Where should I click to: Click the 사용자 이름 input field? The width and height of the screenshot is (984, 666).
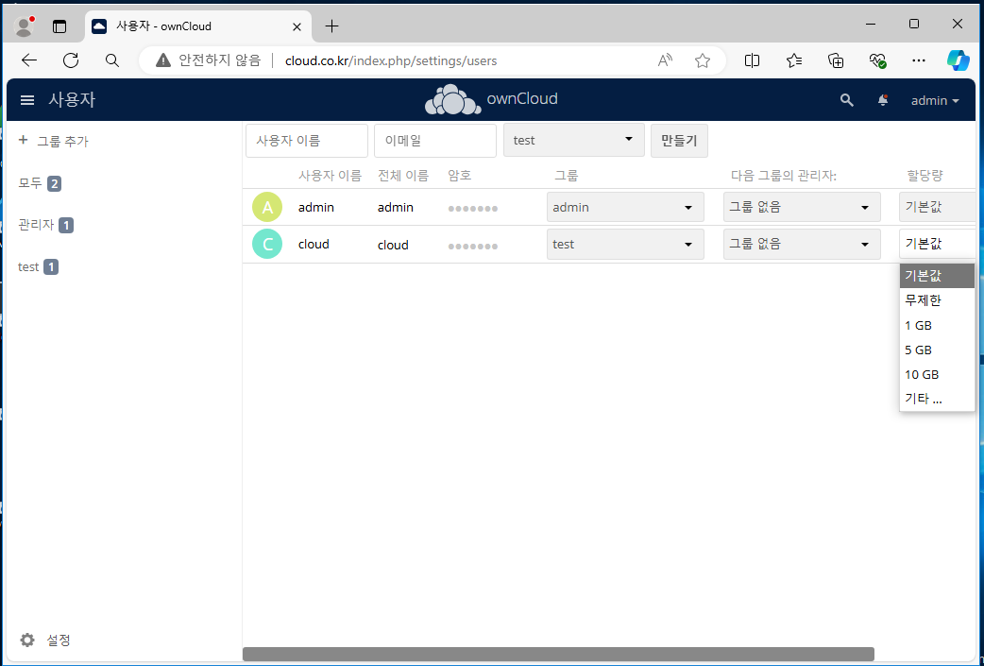tap(307, 141)
